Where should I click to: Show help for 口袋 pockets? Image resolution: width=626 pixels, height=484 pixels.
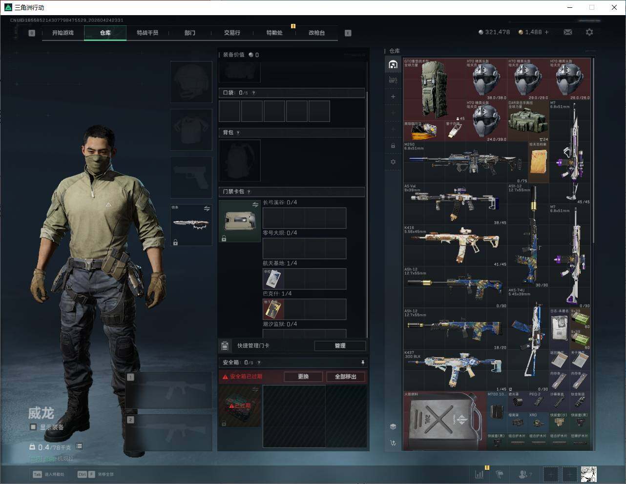(x=253, y=93)
